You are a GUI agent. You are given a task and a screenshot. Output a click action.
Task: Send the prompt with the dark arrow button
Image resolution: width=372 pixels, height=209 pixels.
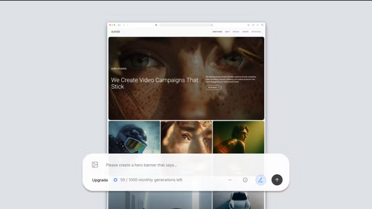(x=277, y=180)
